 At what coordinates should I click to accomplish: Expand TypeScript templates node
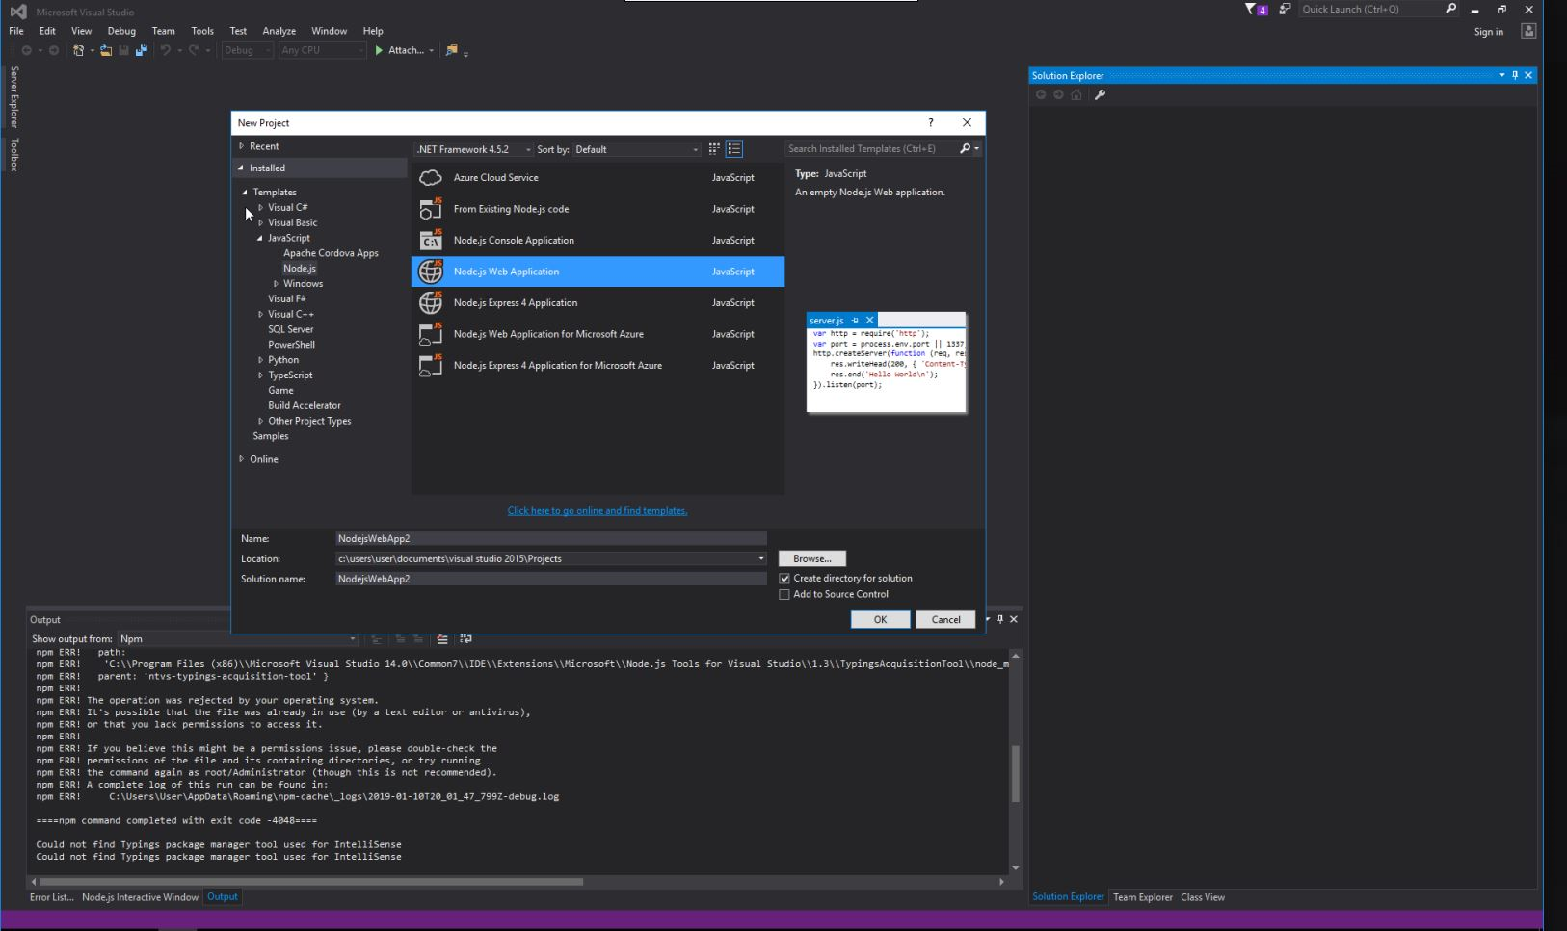[x=260, y=375]
